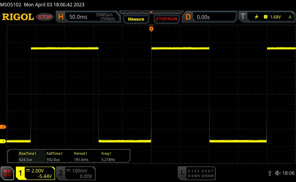Click the trigger source channel 1 badge
This screenshot has width=296, height=182.
(265, 17)
